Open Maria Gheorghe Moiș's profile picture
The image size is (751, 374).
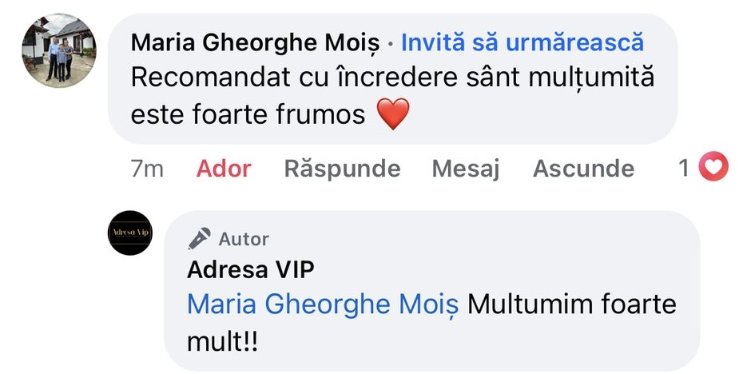58,50
